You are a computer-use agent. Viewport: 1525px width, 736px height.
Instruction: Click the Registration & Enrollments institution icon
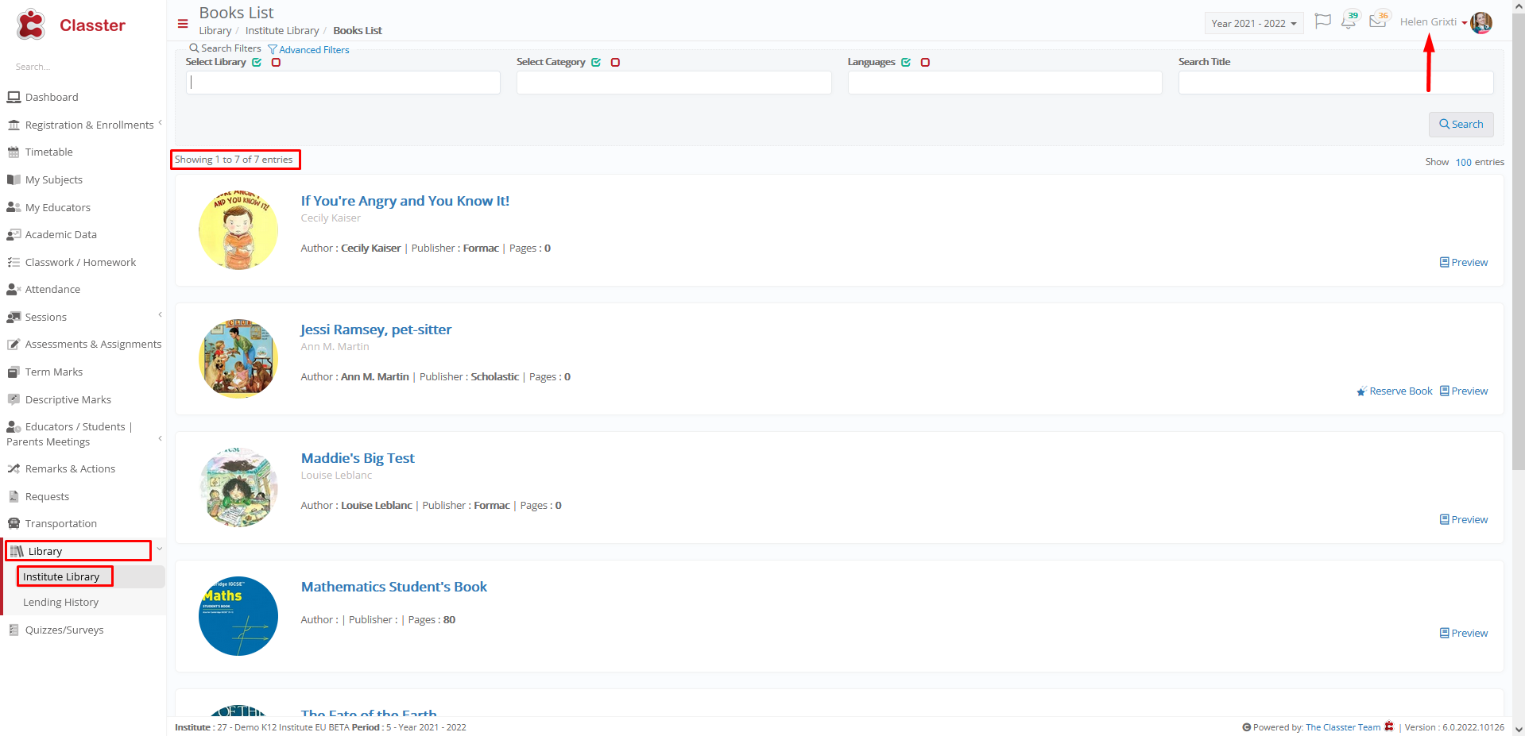[x=14, y=125]
